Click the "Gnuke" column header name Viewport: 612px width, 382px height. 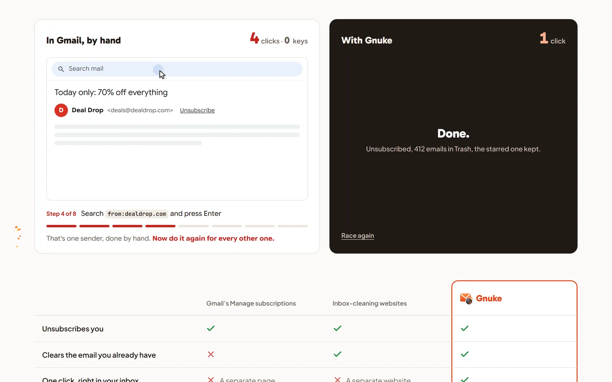tap(489, 298)
